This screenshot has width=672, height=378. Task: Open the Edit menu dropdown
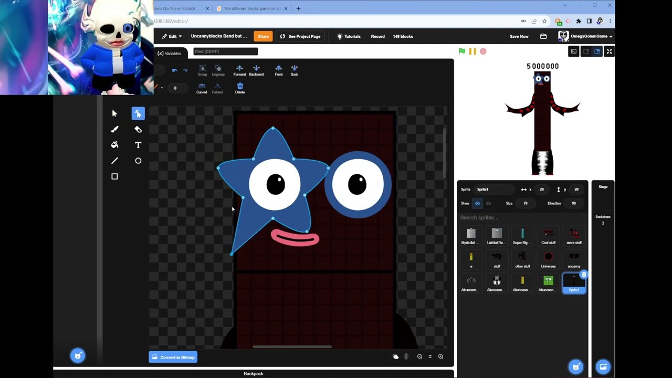coord(172,36)
